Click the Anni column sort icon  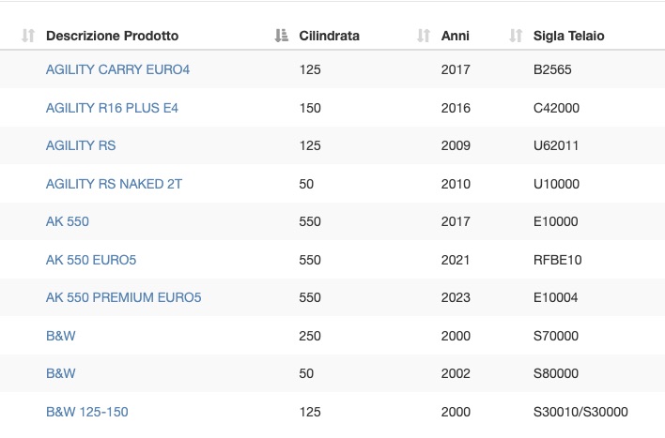click(424, 36)
